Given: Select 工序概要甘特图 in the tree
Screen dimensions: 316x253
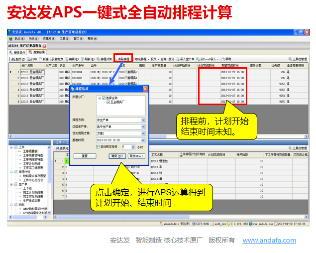Looking at the screenshot, I should pos(33,155).
